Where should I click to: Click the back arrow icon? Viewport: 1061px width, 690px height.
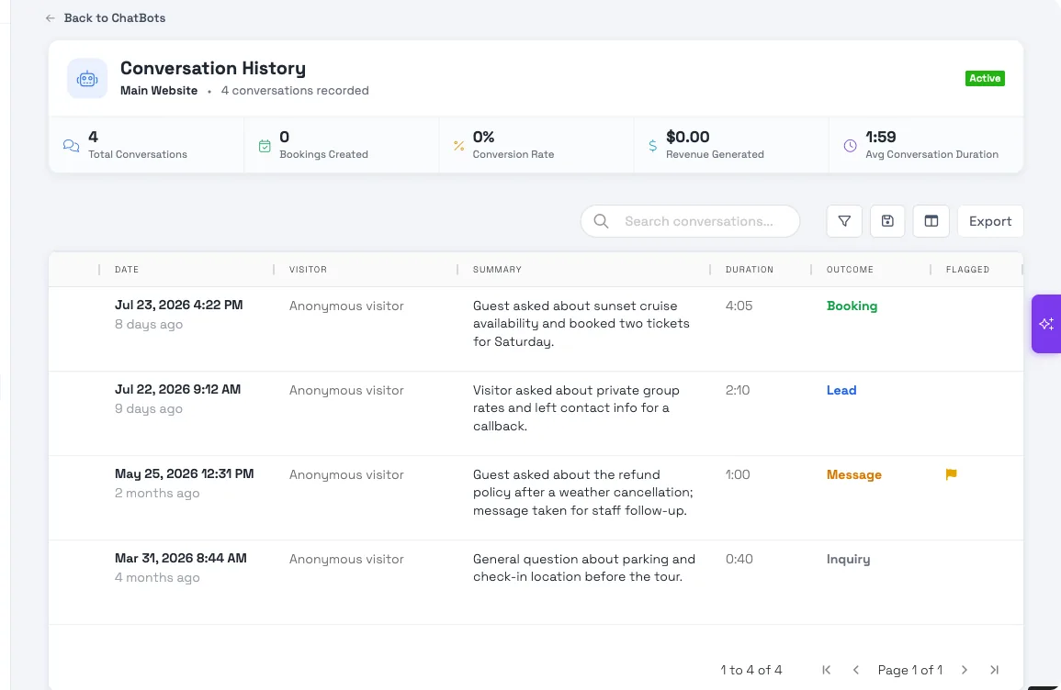[x=51, y=18]
